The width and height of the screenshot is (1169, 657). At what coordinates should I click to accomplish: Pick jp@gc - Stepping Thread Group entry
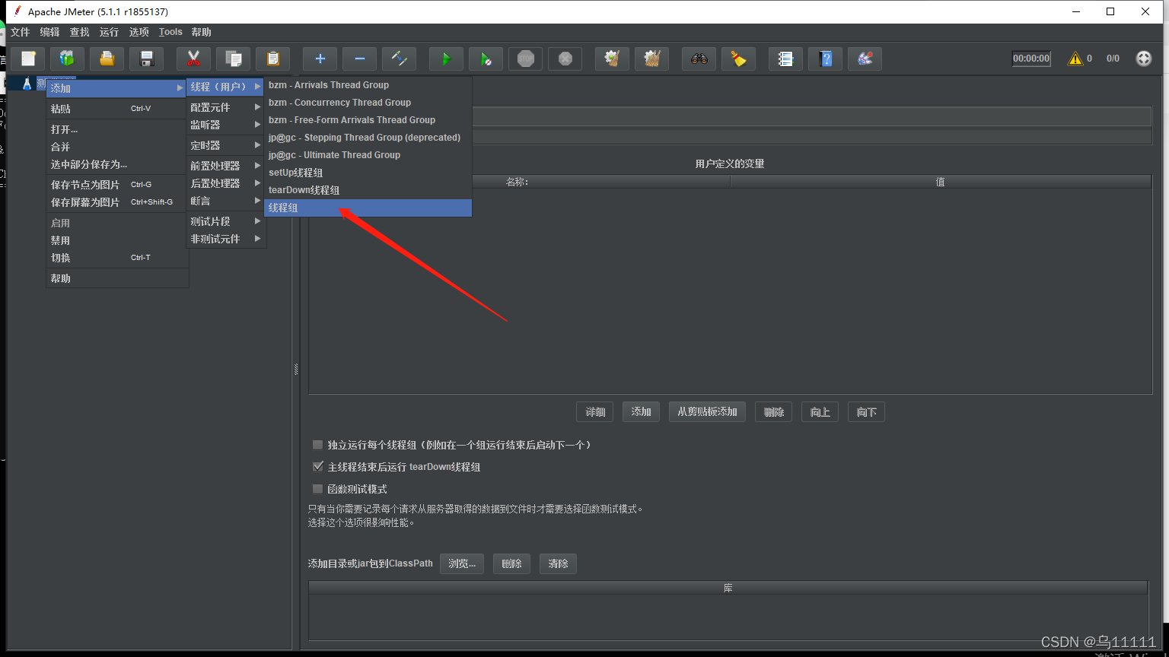tap(368, 138)
